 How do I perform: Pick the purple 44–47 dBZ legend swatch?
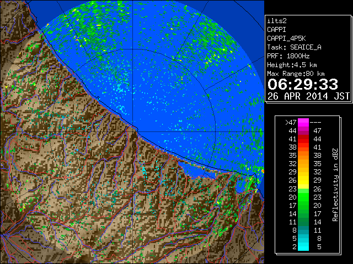pos(303,131)
